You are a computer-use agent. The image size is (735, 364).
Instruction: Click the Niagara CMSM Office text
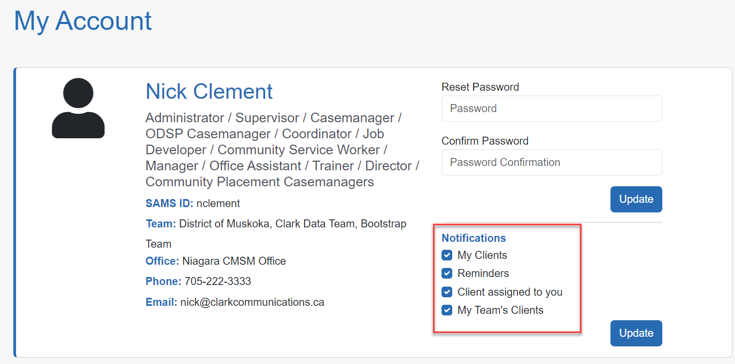click(234, 261)
